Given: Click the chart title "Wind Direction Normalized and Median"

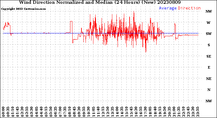Looking at the screenshot, I should point(66,2).
